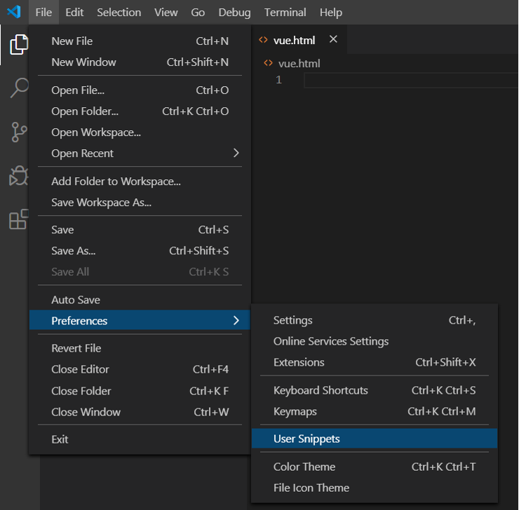Click the vue.html breadcrumb
519x510 pixels.
coord(299,63)
